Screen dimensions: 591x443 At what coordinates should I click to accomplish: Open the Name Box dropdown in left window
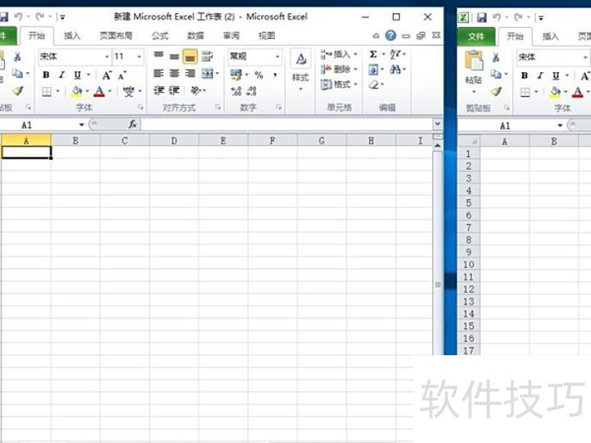(x=81, y=125)
